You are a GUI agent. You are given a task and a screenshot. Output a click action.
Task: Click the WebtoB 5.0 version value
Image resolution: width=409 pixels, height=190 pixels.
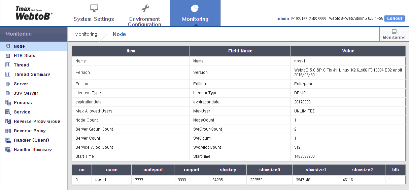348,73
